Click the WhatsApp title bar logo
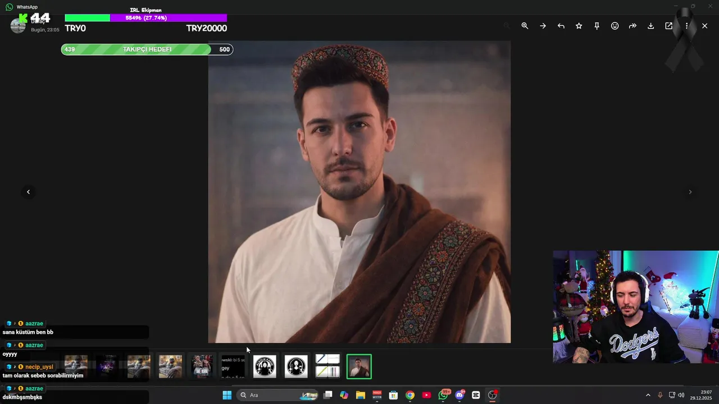Screen dimensions: 719x404 (x=9, y=7)
